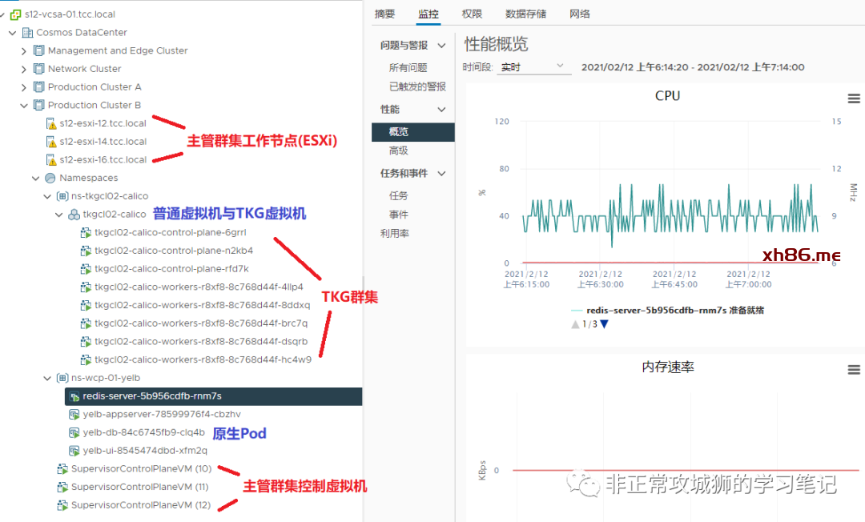Open 已触发的警报 in sidebar

[x=417, y=86]
